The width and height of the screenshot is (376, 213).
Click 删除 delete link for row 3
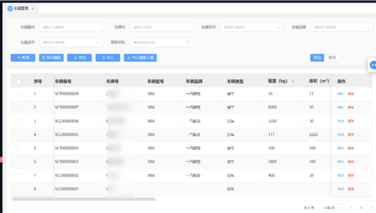(351, 121)
